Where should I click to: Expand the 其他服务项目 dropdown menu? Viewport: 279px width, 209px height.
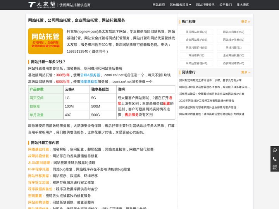tap(181, 5)
